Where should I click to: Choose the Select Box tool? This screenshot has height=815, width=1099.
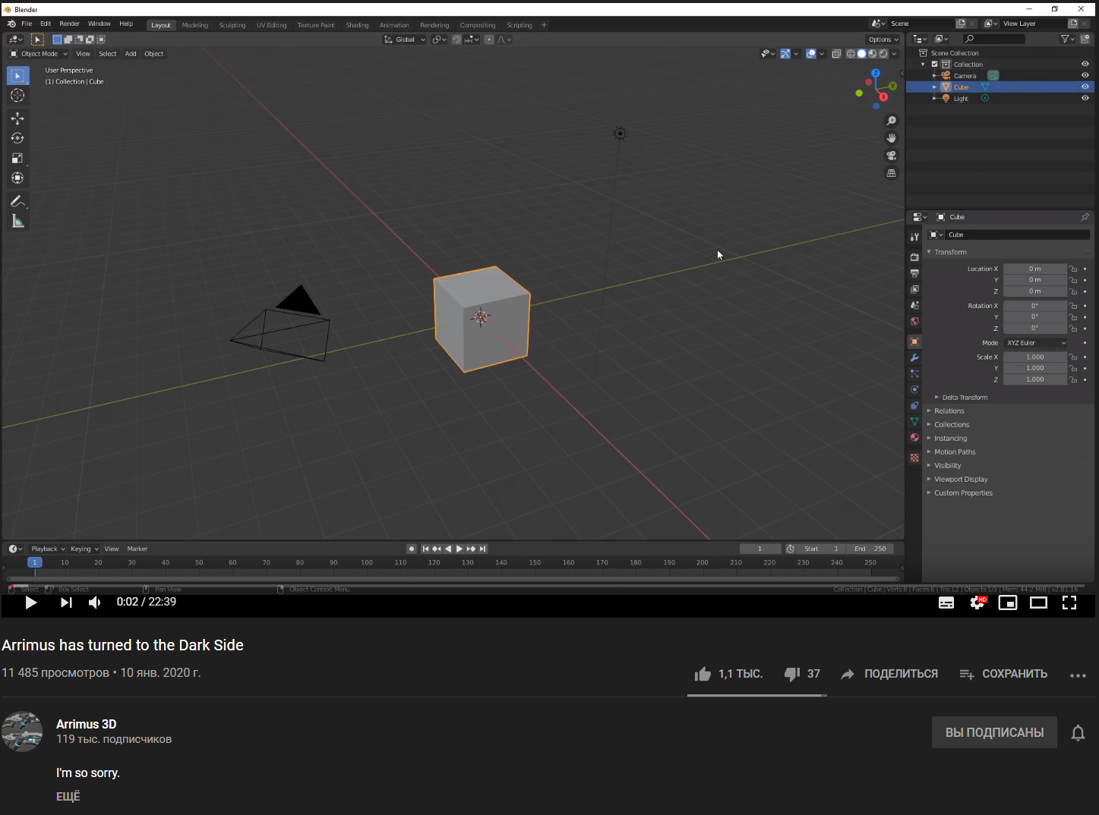click(17, 76)
